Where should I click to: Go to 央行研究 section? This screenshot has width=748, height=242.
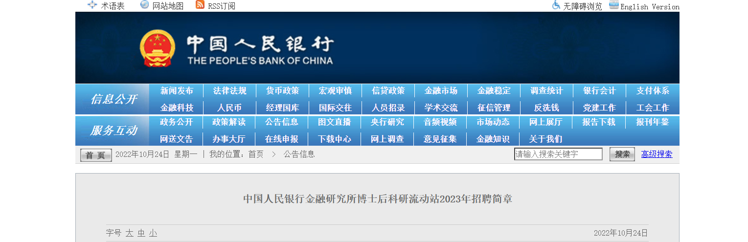pos(387,122)
